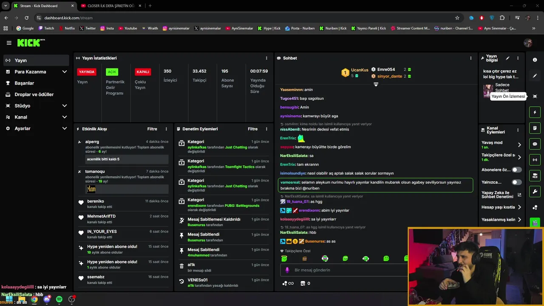The height and width of the screenshot is (306, 544).
Task: Edit Yayın bilgisi with the pencil icon
Action: coord(507,58)
